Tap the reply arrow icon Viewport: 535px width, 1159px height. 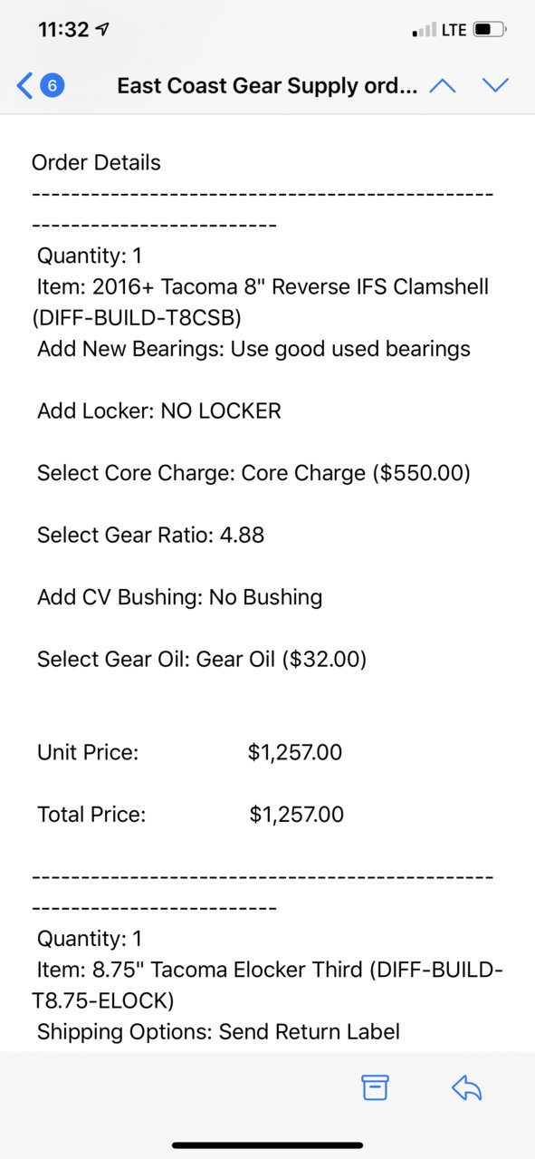click(x=466, y=1087)
